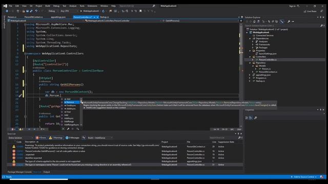Open the GetAllPersons member navigation dropdown
The image size is (328, 184).
[200, 21]
